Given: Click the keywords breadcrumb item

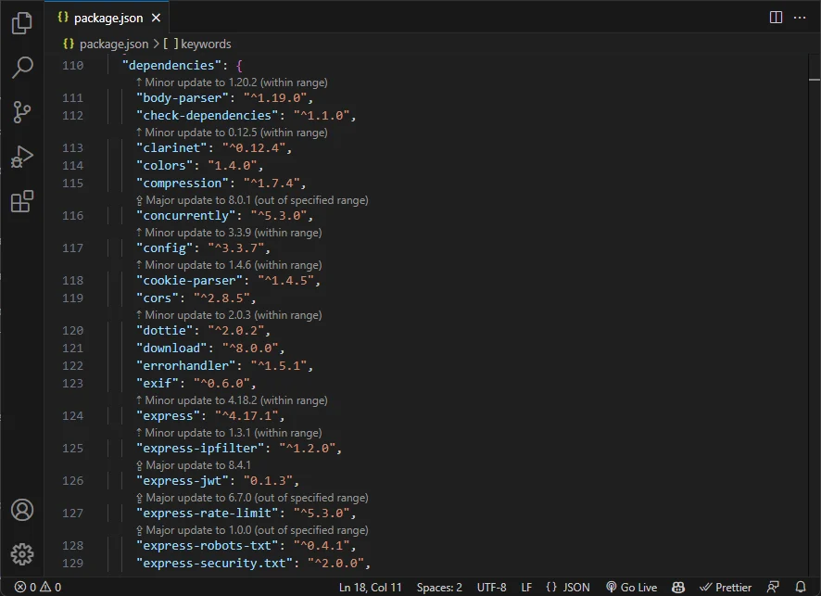Looking at the screenshot, I should [197, 44].
